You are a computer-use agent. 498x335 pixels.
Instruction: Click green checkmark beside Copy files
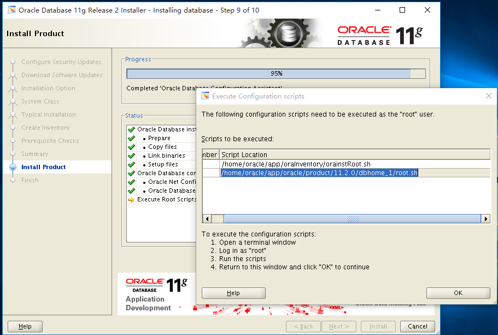coord(132,147)
